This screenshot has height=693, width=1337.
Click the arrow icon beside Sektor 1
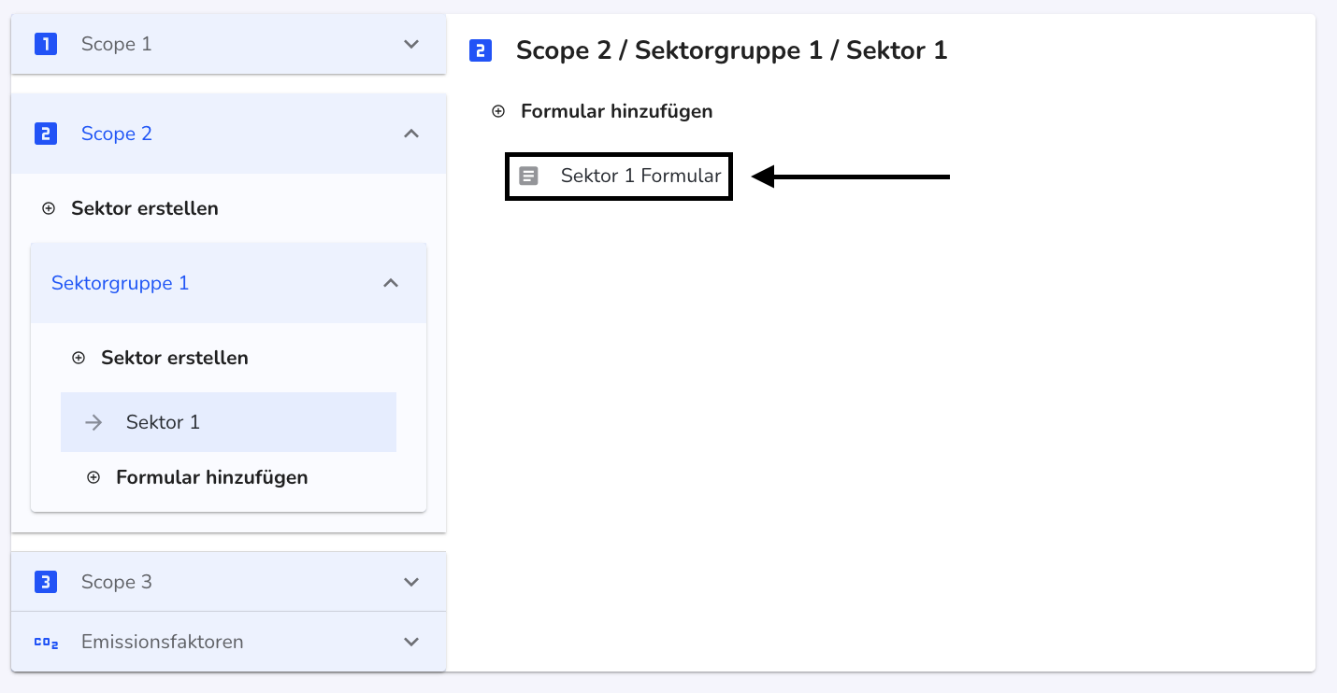(93, 422)
